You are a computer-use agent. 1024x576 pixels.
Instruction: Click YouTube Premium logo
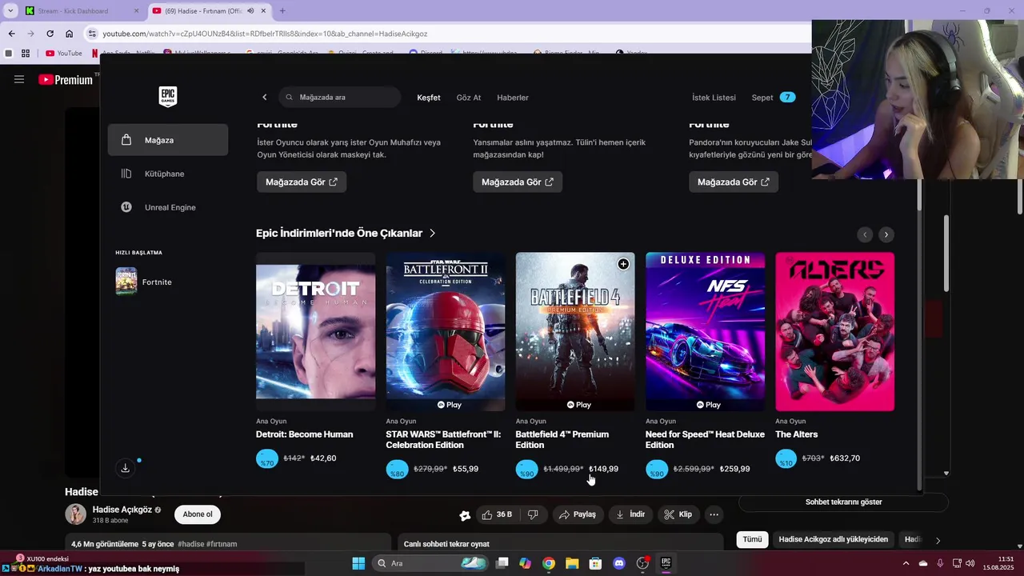click(66, 79)
